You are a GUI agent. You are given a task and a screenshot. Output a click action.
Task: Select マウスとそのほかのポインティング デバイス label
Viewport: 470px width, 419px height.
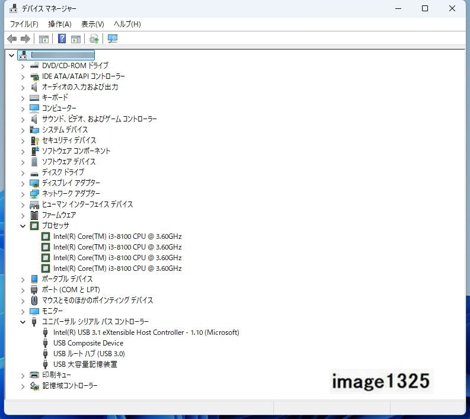coord(97,300)
